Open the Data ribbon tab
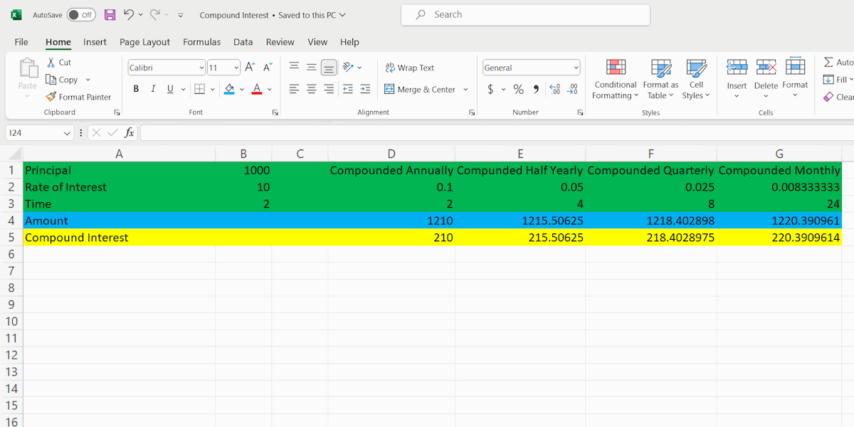This screenshot has width=854, height=427. click(243, 42)
